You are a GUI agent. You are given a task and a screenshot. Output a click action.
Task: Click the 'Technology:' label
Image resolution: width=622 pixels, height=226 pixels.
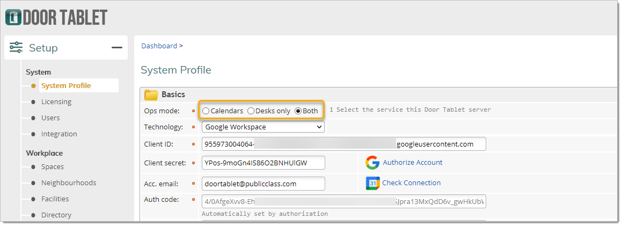[x=164, y=127]
